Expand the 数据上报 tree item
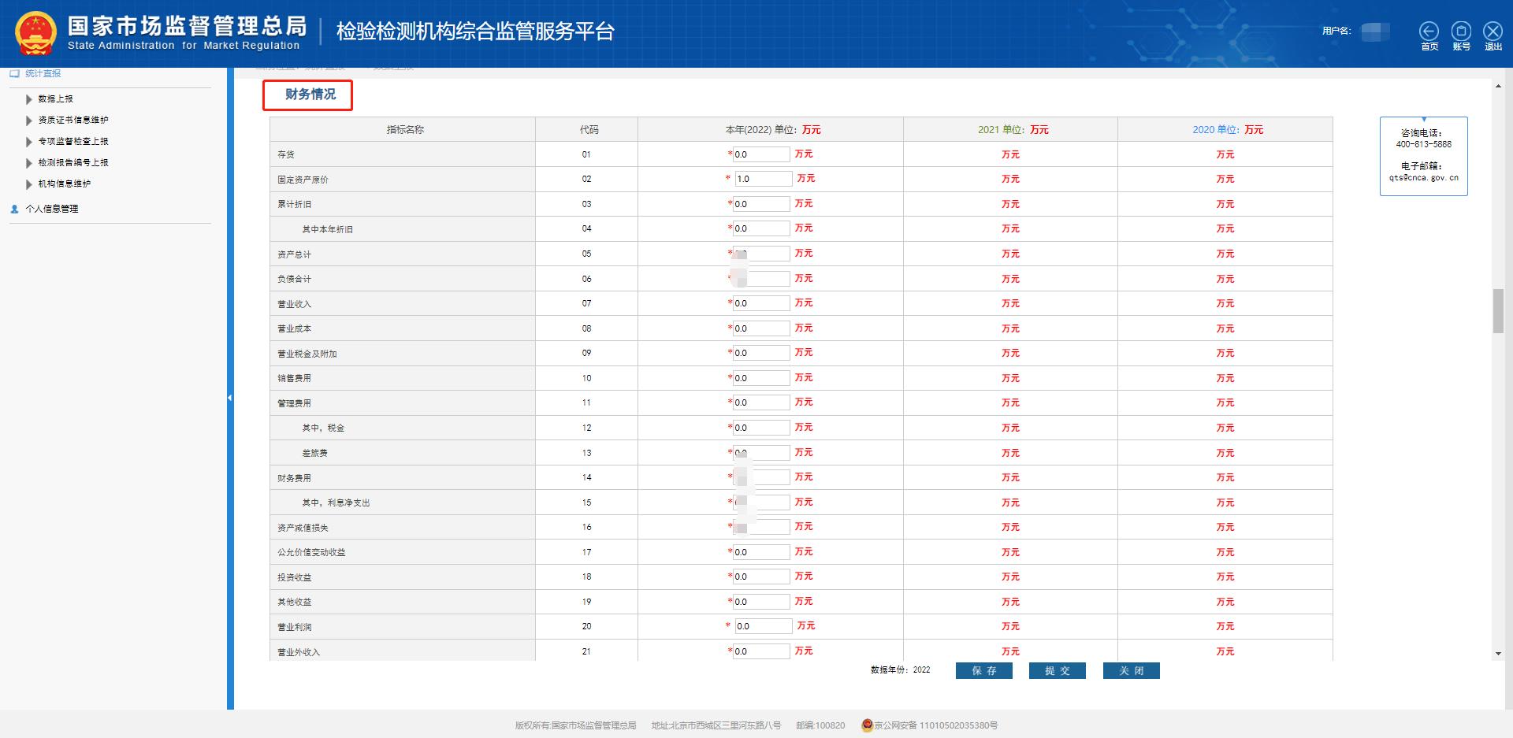Screen dimensions: 1513x738 (x=29, y=99)
